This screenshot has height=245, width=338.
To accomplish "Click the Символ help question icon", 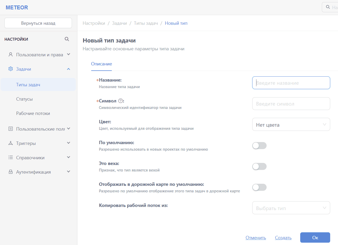I will tap(120, 101).
